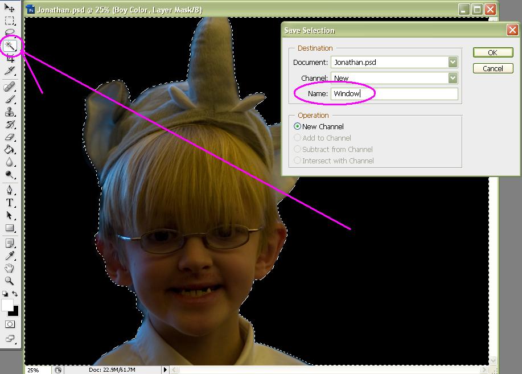Close the Jonathan.psd document window
Screen dimensions: 522x374
point(490,10)
